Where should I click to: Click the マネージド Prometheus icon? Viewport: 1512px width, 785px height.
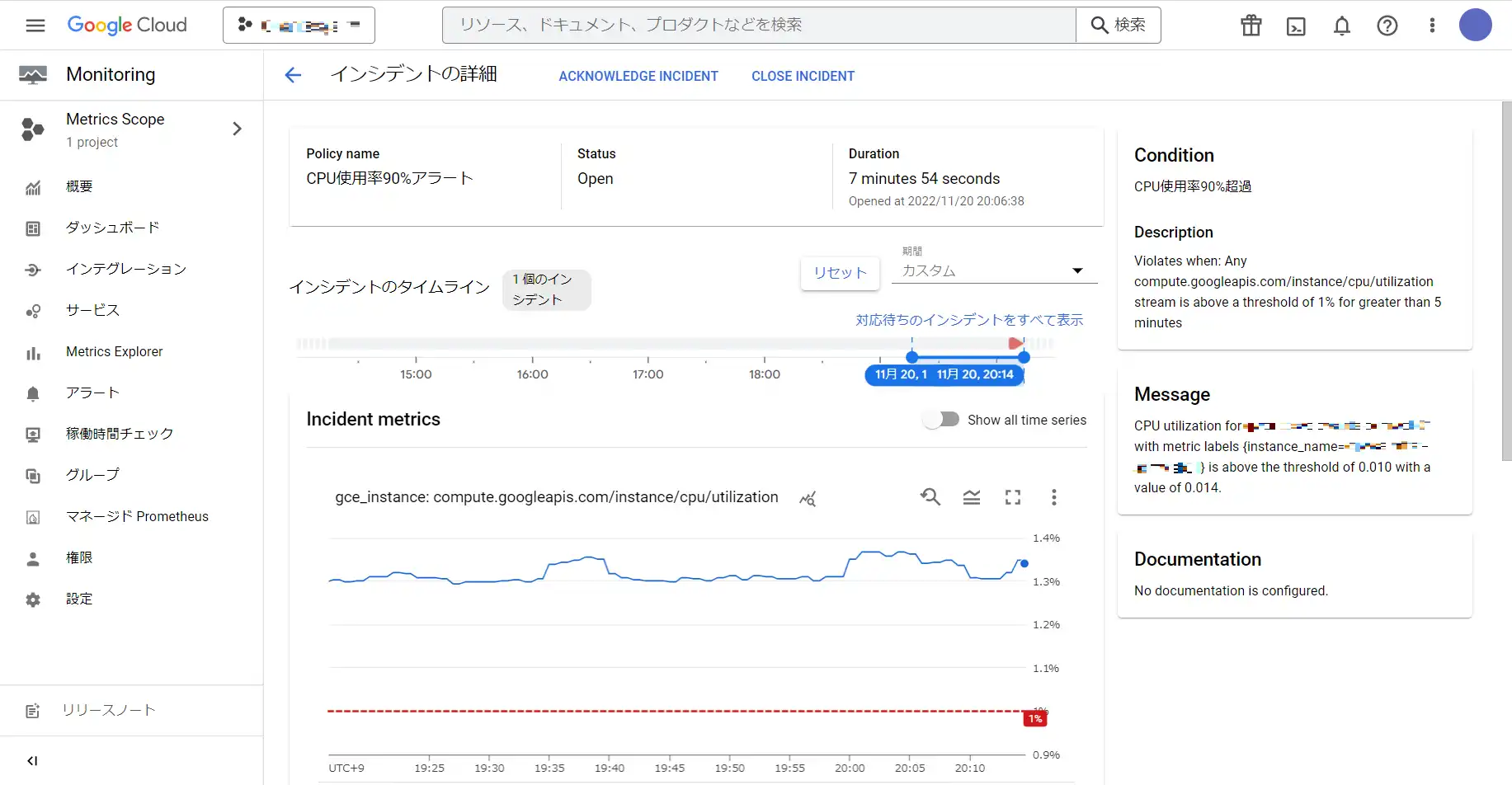pos(33,517)
